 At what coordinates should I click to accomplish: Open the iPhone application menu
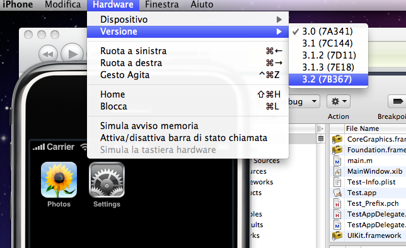coord(17,4)
